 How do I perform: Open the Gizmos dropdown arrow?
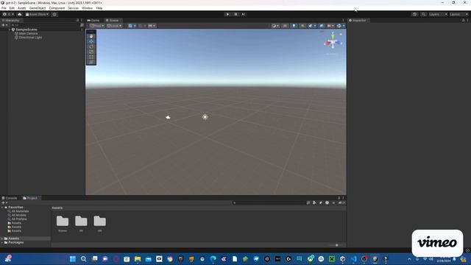coord(344,26)
